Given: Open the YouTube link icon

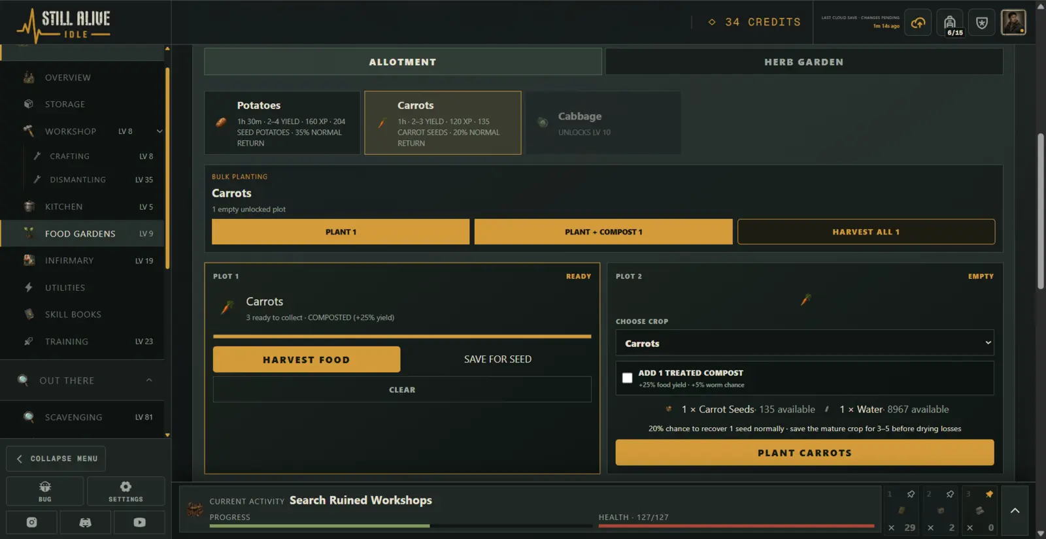Looking at the screenshot, I should tap(139, 523).
